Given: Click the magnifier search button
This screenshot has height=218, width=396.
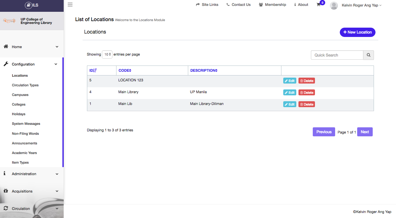Looking at the screenshot, I should (x=368, y=55).
